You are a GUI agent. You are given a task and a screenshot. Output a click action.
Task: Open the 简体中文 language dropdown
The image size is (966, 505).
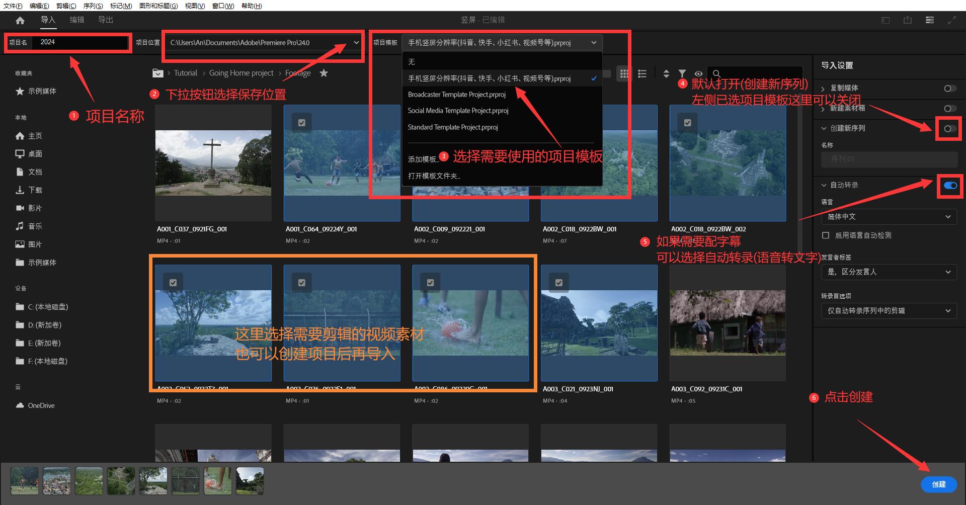click(x=889, y=217)
